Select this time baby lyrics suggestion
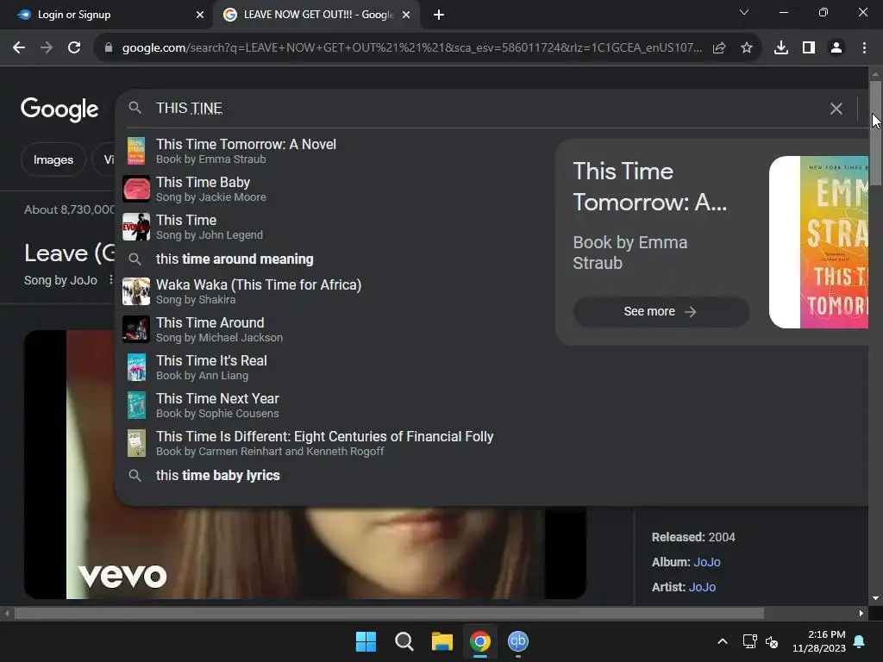This screenshot has height=662, width=883. tap(338, 476)
